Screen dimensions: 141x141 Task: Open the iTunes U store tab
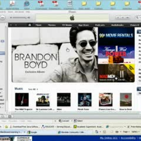(x=134, y=25)
